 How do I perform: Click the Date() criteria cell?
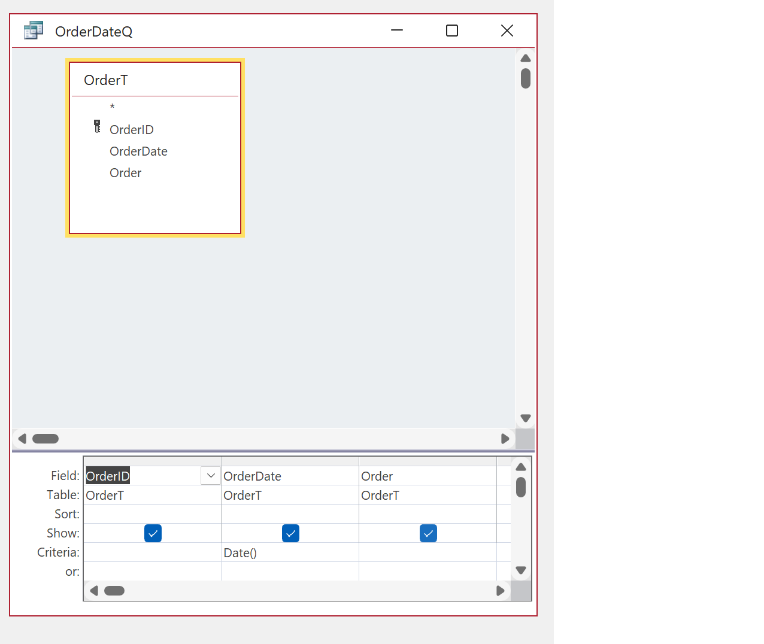coord(240,552)
